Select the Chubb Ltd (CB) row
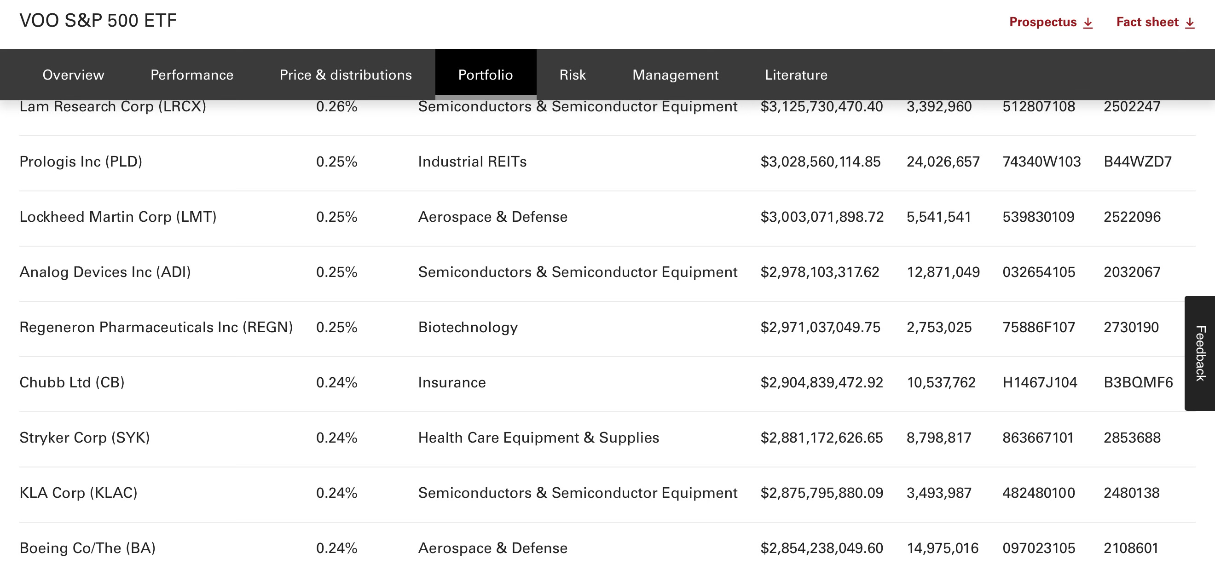The image size is (1215, 565). pos(607,382)
